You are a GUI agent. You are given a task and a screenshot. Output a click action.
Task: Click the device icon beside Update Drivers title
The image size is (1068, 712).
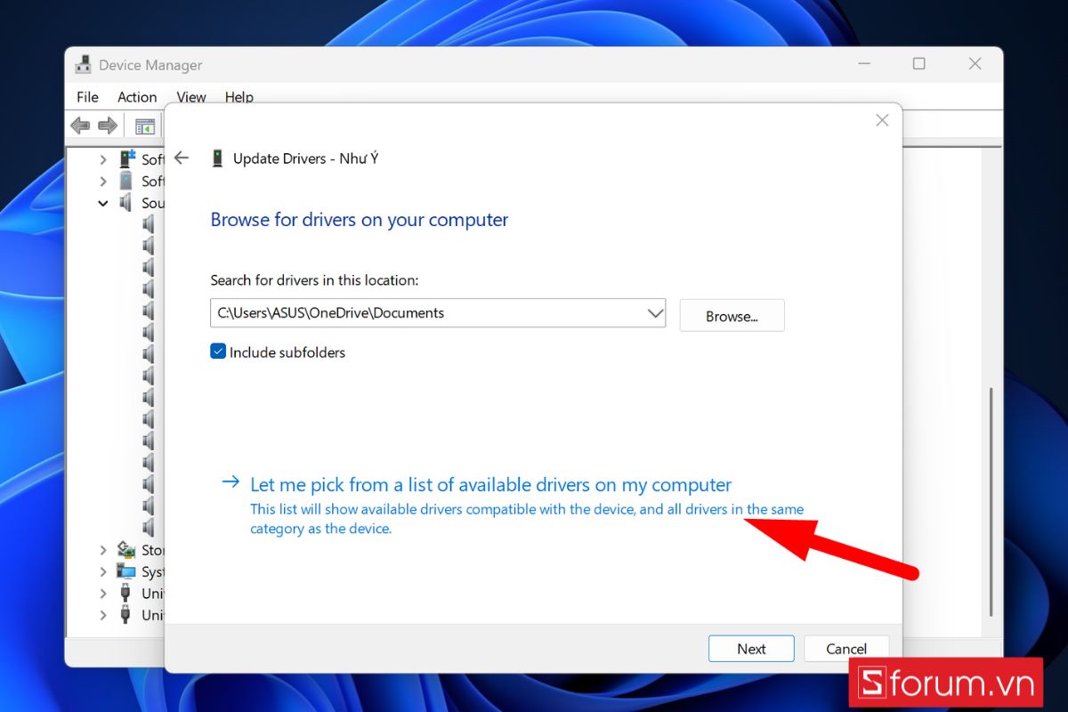217,158
